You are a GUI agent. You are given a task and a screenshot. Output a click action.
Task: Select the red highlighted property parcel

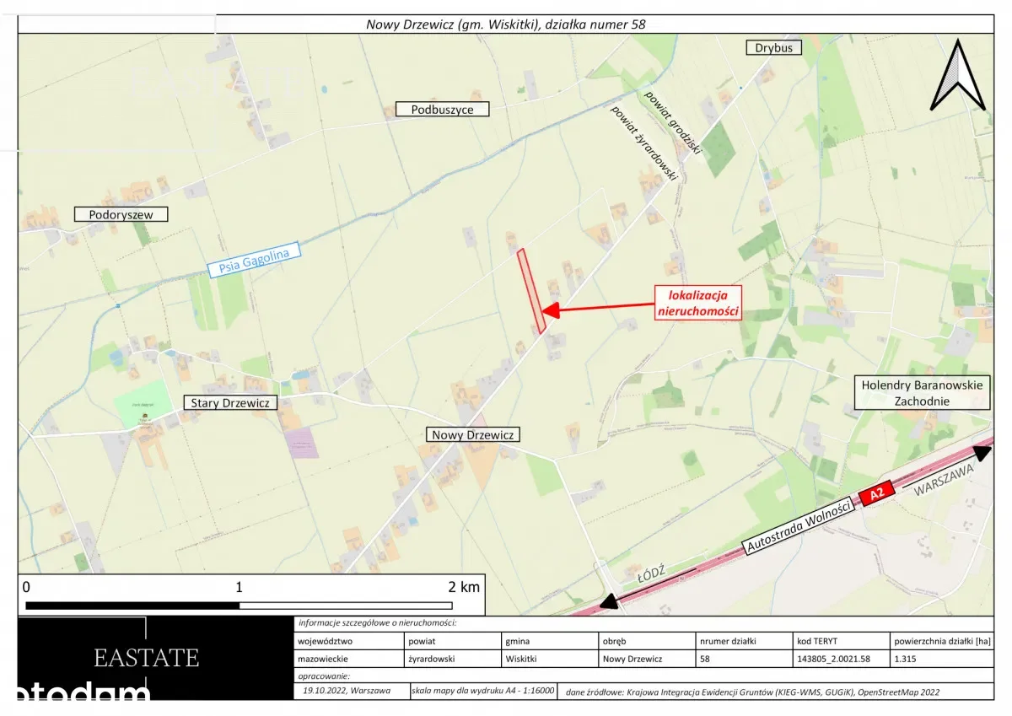(531, 291)
